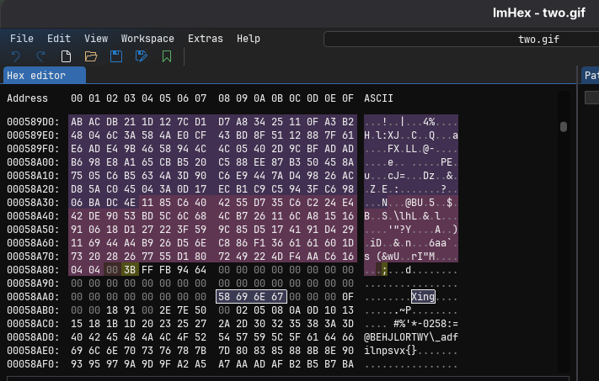Switch to the Hex editor tab
This screenshot has height=381, width=599.
[45, 76]
